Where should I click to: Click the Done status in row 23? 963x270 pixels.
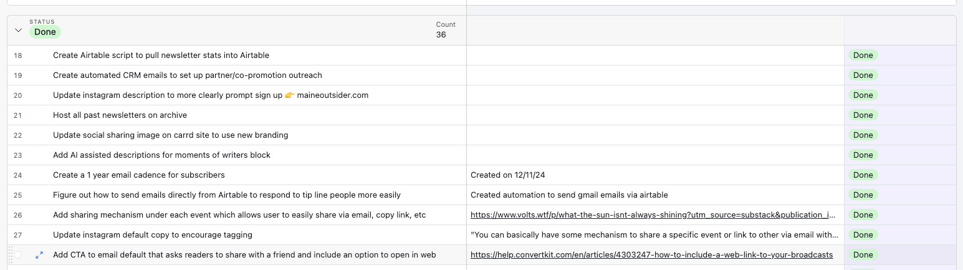coord(863,155)
